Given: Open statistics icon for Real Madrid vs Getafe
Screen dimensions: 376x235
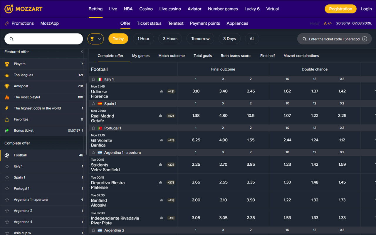Looking at the screenshot, I should coord(161,116).
